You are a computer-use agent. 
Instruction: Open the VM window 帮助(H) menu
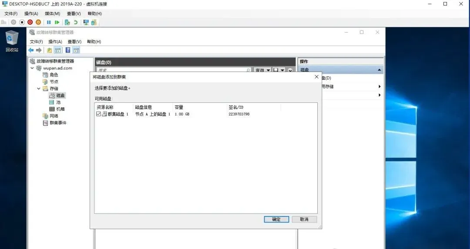point(94,13)
